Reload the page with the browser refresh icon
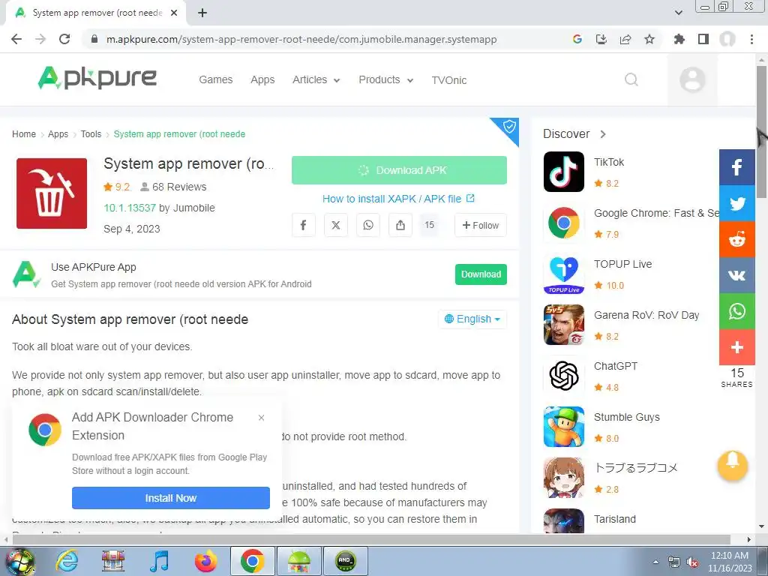 tap(64, 39)
